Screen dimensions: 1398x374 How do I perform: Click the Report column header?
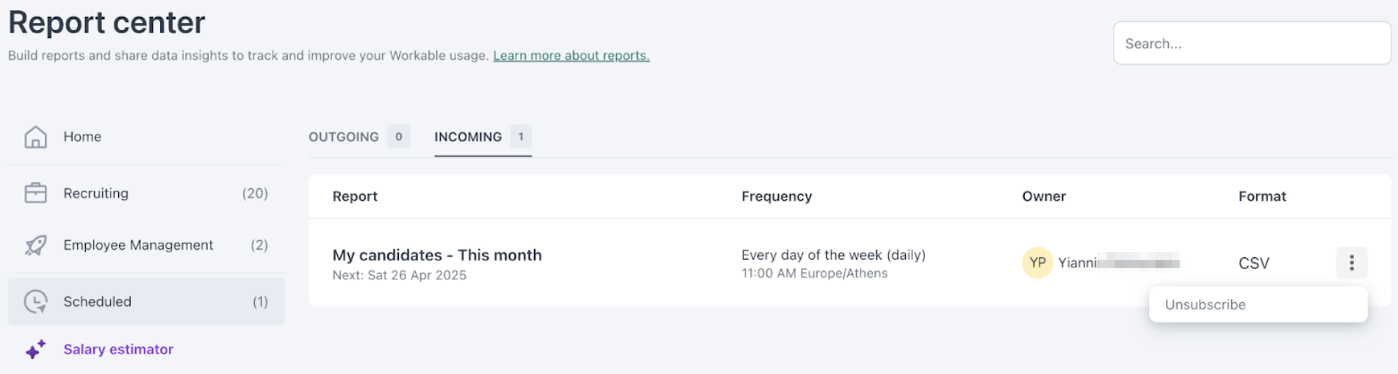click(x=355, y=196)
